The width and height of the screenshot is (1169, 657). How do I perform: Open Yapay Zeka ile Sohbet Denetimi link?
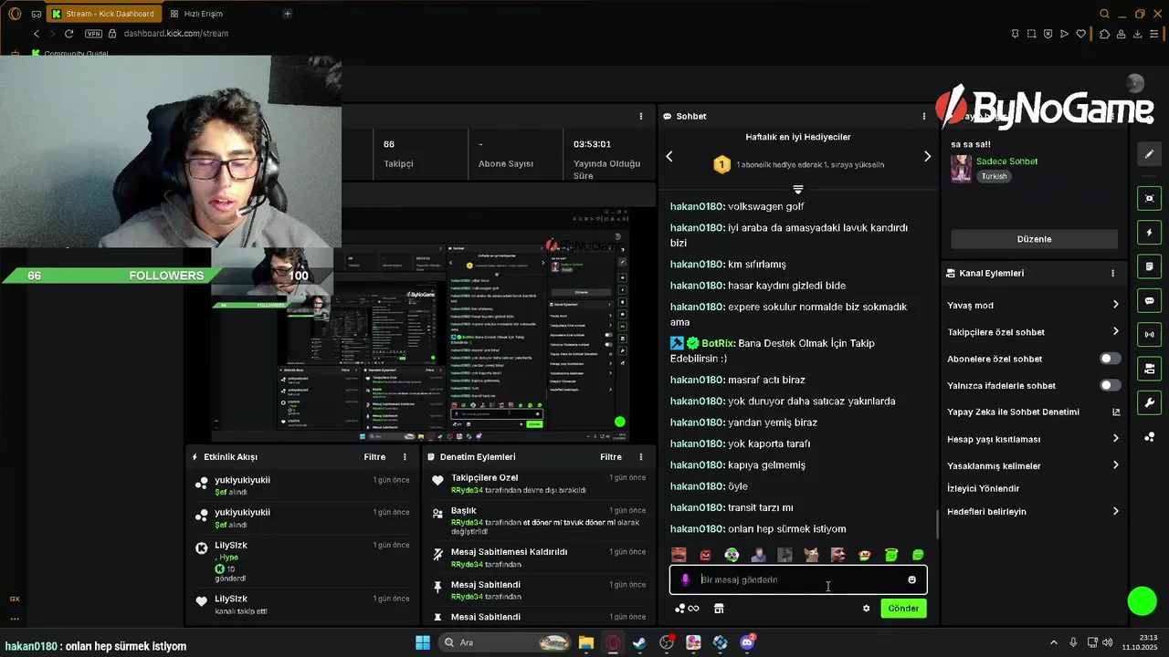(x=1032, y=412)
